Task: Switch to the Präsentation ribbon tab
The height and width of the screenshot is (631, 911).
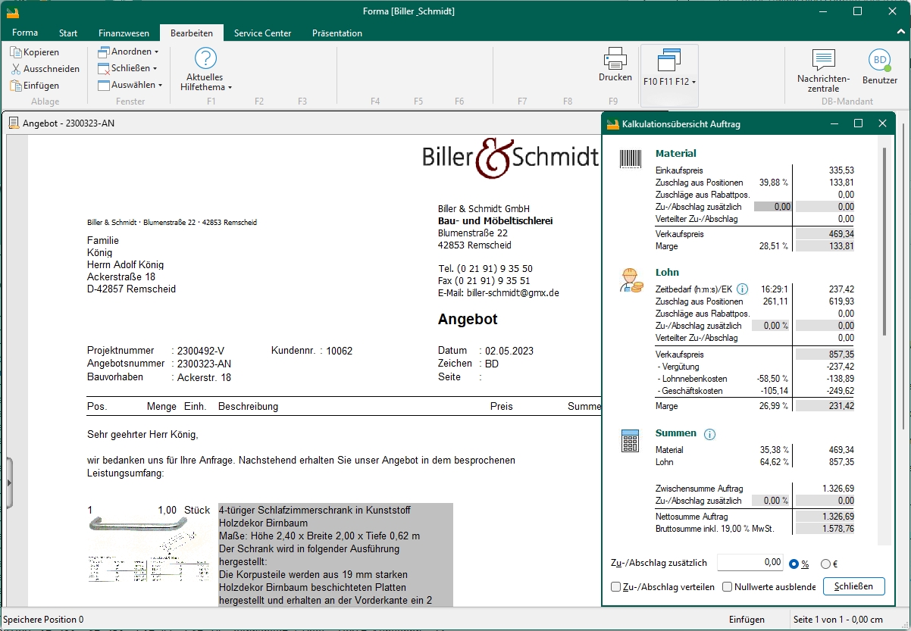Action: [337, 33]
